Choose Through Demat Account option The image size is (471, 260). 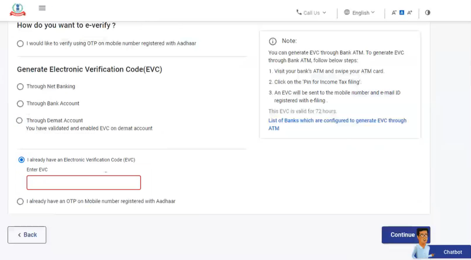coord(20,121)
